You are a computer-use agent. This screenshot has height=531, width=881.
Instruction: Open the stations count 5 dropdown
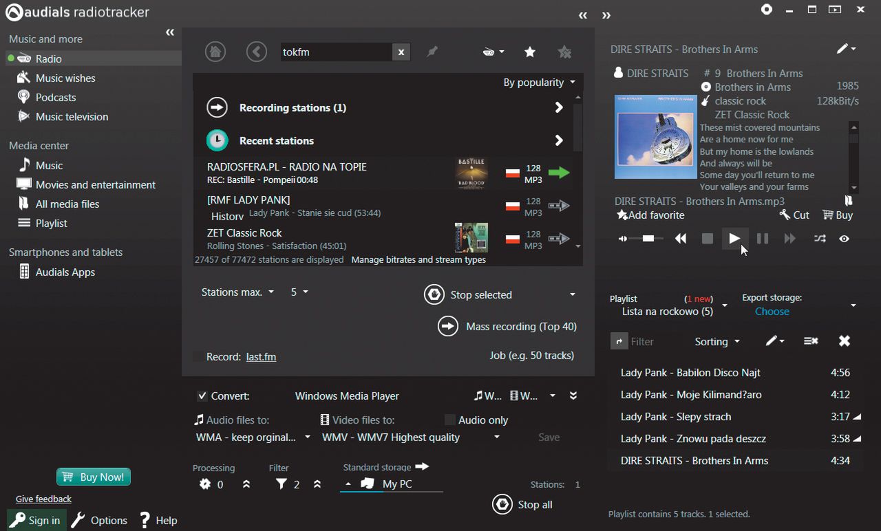pos(299,292)
